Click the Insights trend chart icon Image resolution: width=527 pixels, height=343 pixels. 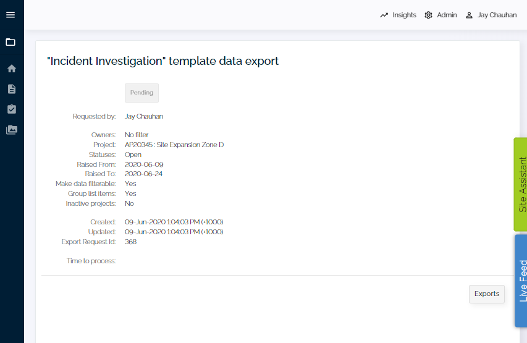click(x=384, y=15)
